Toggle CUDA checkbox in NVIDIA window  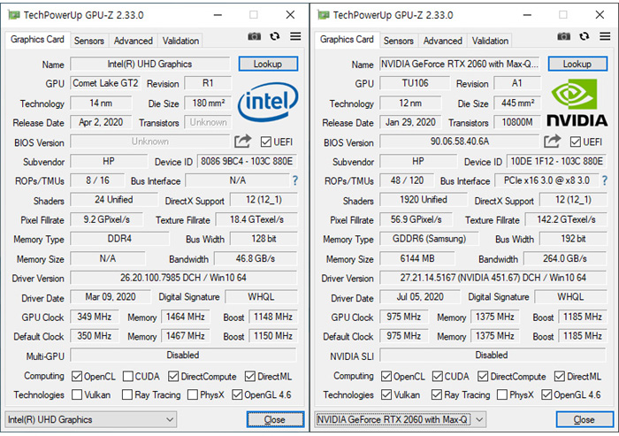tap(437, 377)
